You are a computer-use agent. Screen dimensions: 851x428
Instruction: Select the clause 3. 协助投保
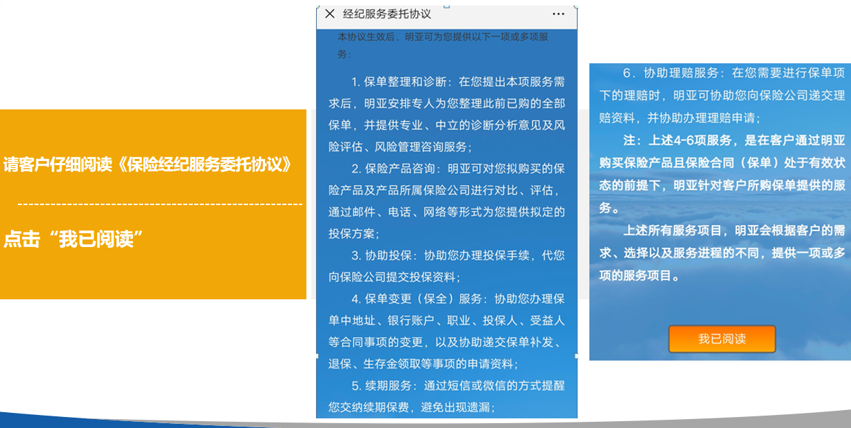click(447, 266)
